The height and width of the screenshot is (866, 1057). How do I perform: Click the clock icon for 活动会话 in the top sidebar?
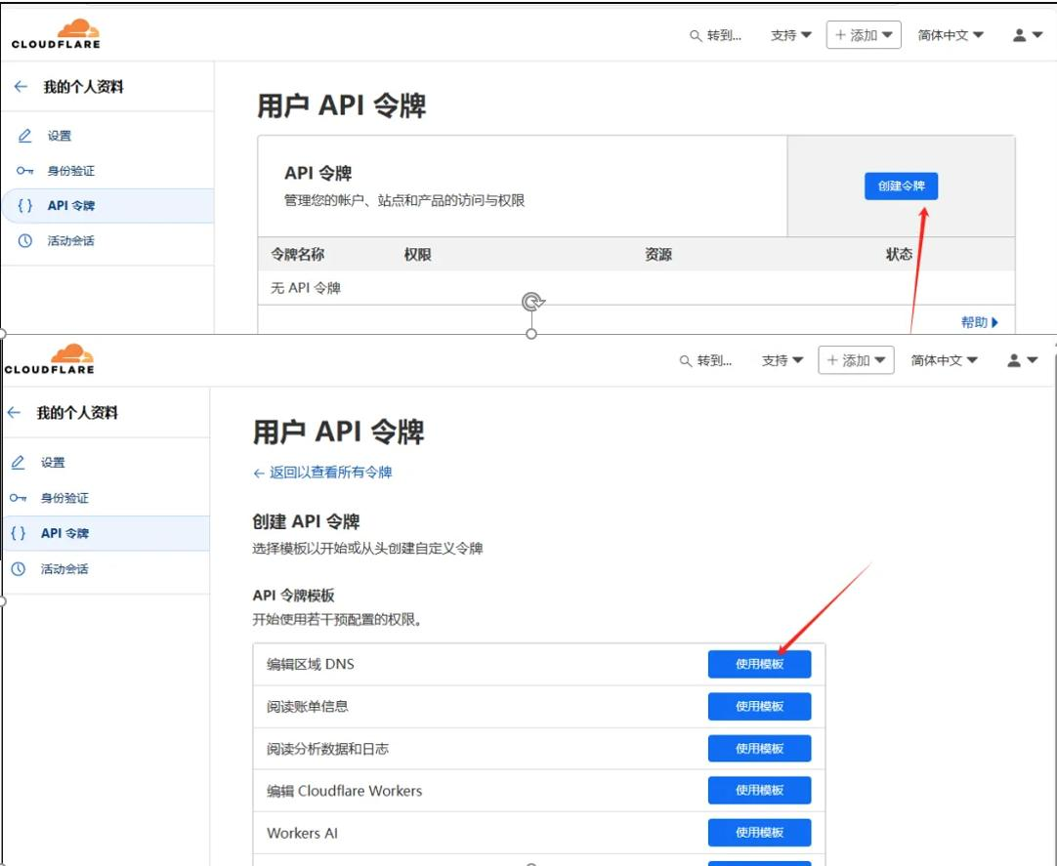[x=25, y=240]
